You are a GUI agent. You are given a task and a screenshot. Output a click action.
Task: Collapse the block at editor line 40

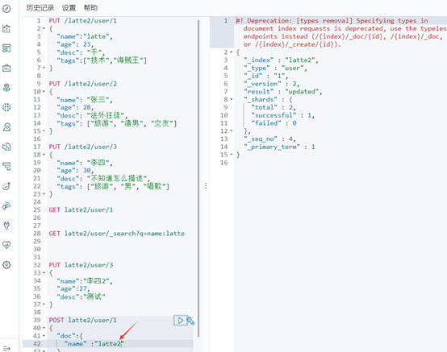[x=44, y=328]
